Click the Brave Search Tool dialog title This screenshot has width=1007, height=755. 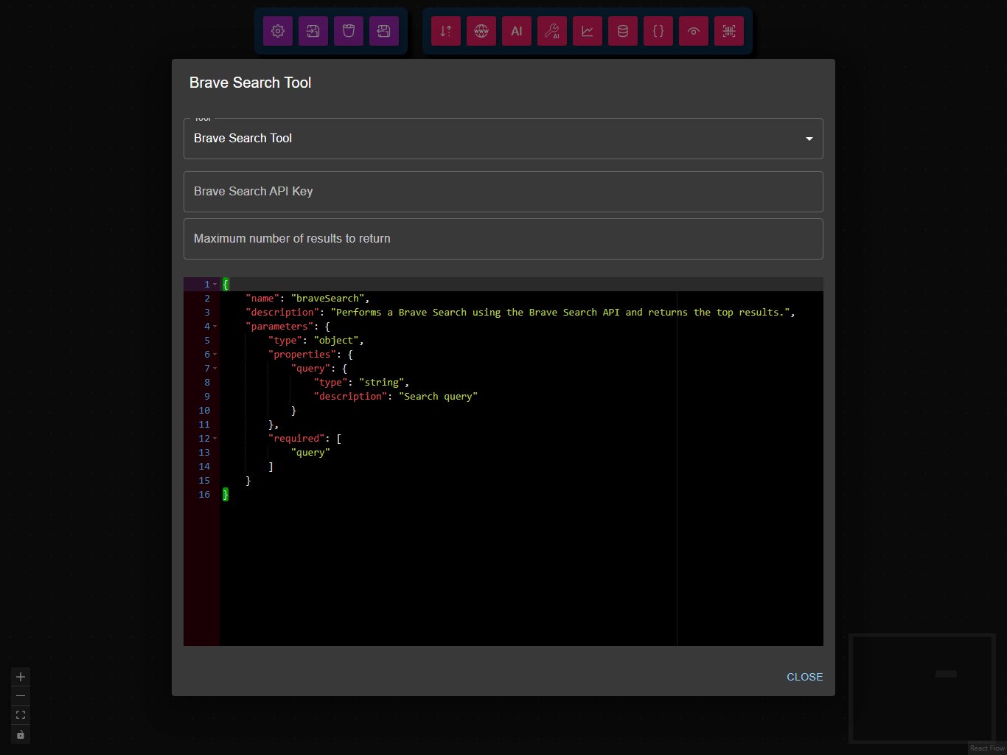(x=251, y=83)
